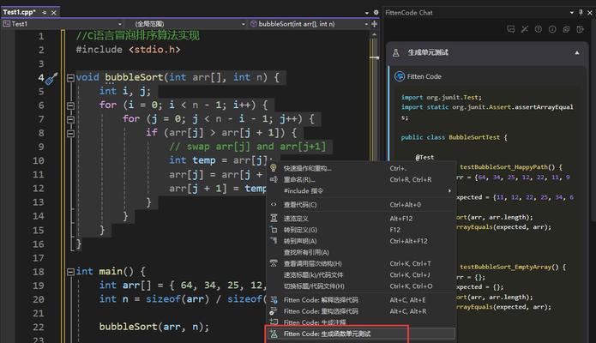Click the purple cube icon beside bubbleSort dropdown
The height and width of the screenshot is (343, 596).
(254, 24)
